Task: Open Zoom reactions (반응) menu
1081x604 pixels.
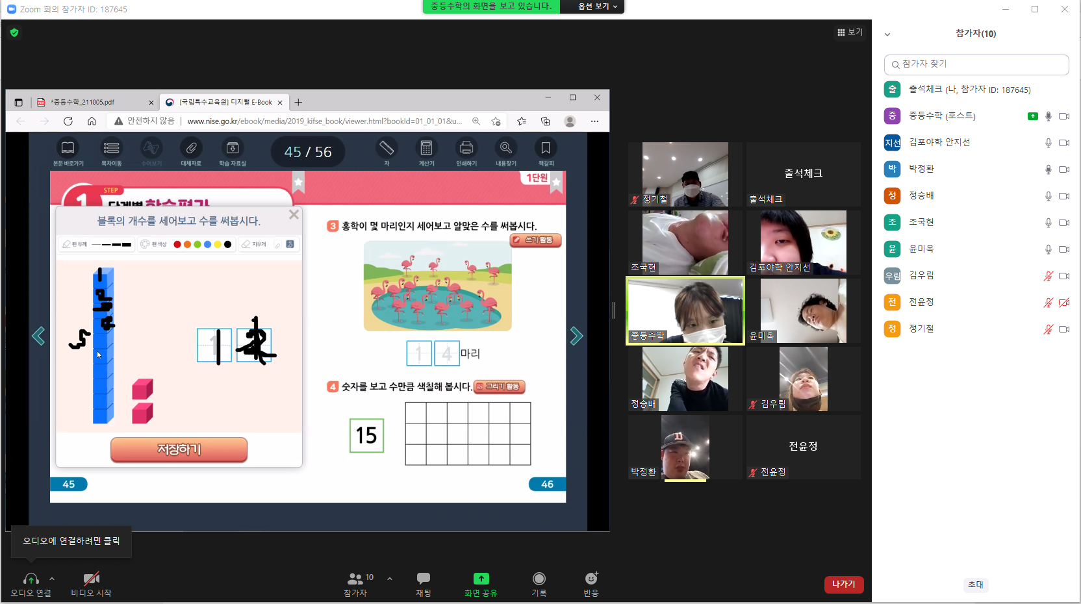Action: [x=591, y=584]
